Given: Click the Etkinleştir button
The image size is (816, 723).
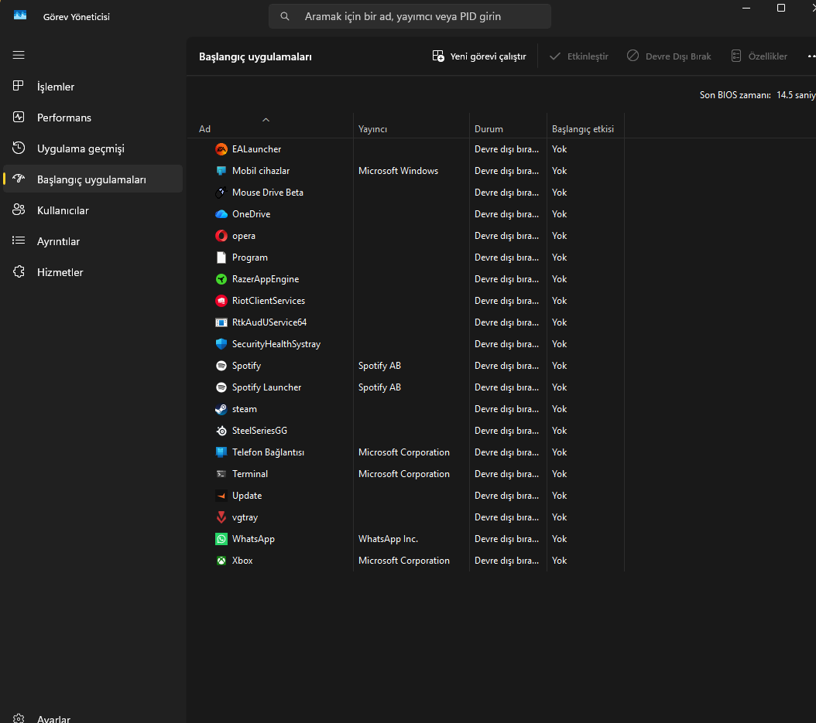Looking at the screenshot, I should 578,56.
